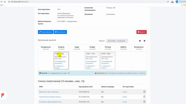Click the bookmark star icon
Viewport: 186px width, 104px height.
[168, 2]
